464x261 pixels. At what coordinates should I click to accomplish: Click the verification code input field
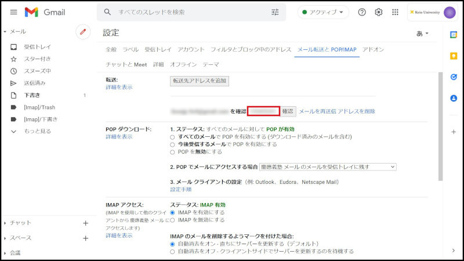click(x=263, y=111)
